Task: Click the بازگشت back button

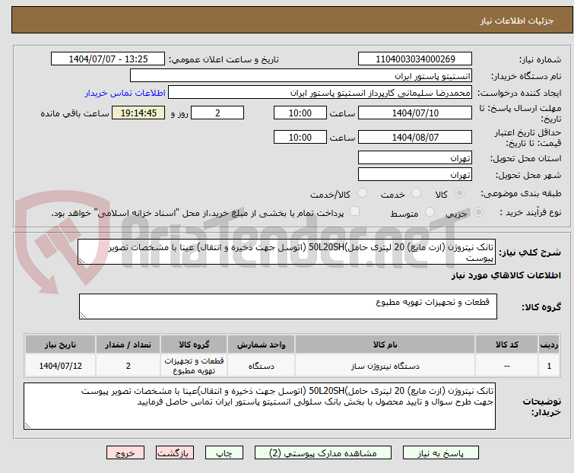Action: coord(176,452)
